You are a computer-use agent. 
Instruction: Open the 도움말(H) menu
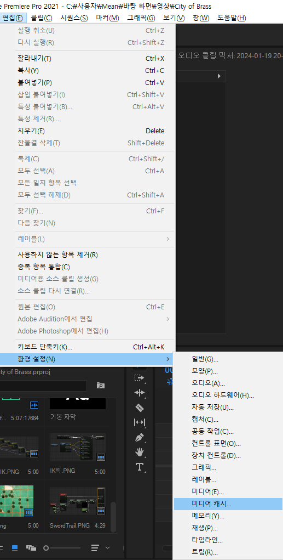click(232, 18)
